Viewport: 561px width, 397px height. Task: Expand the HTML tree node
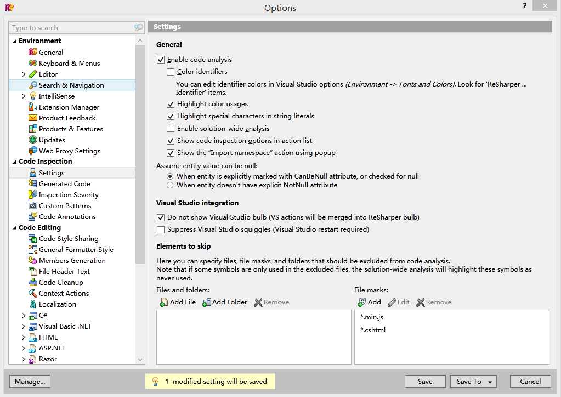pos(23,337)
